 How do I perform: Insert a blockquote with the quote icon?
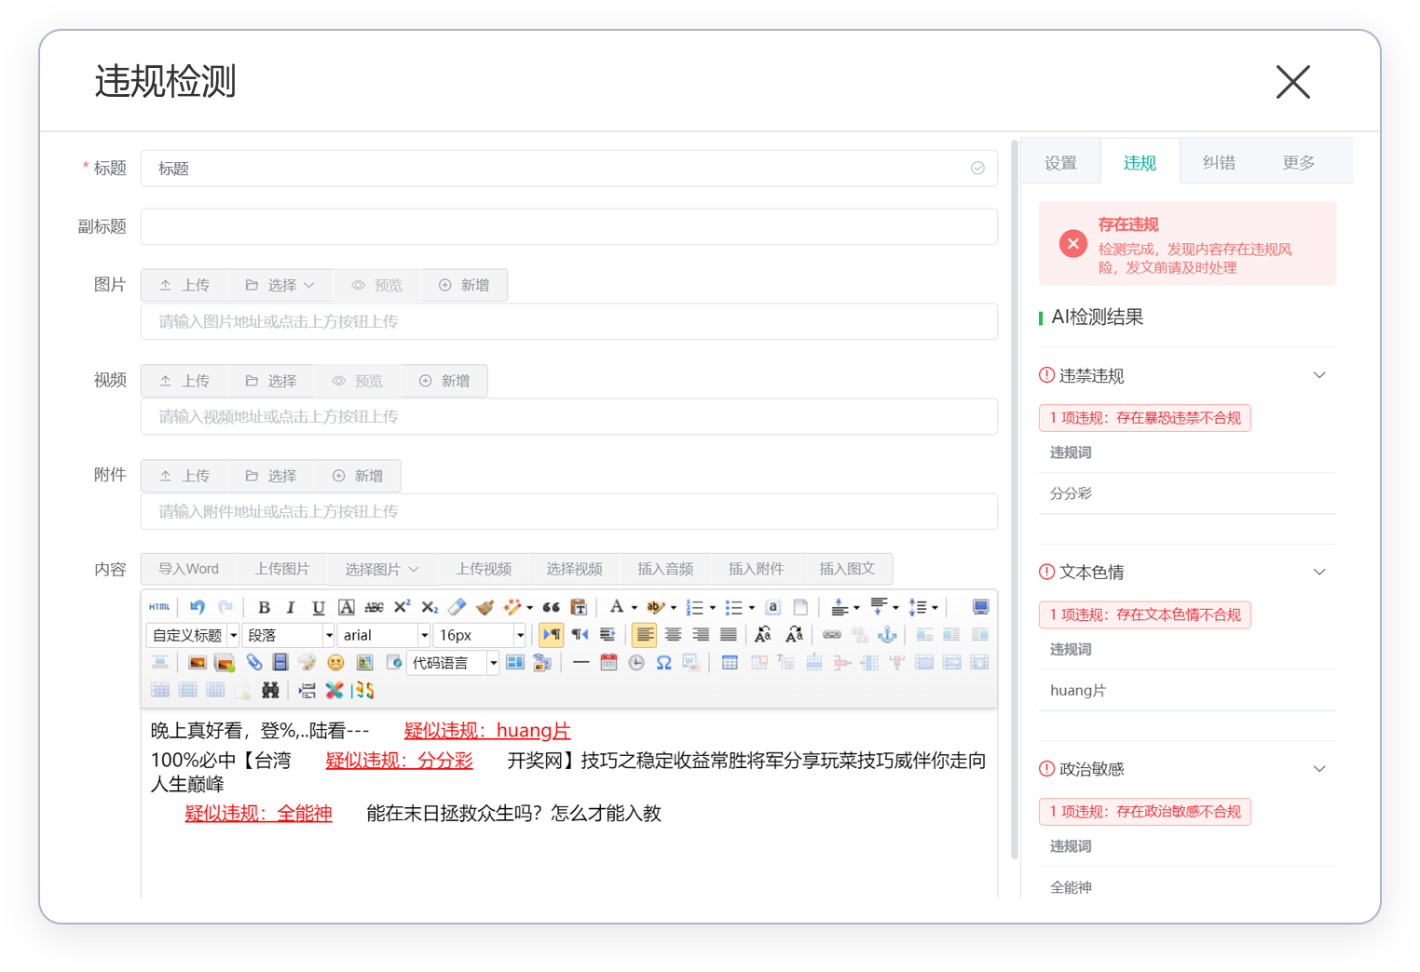551,607
